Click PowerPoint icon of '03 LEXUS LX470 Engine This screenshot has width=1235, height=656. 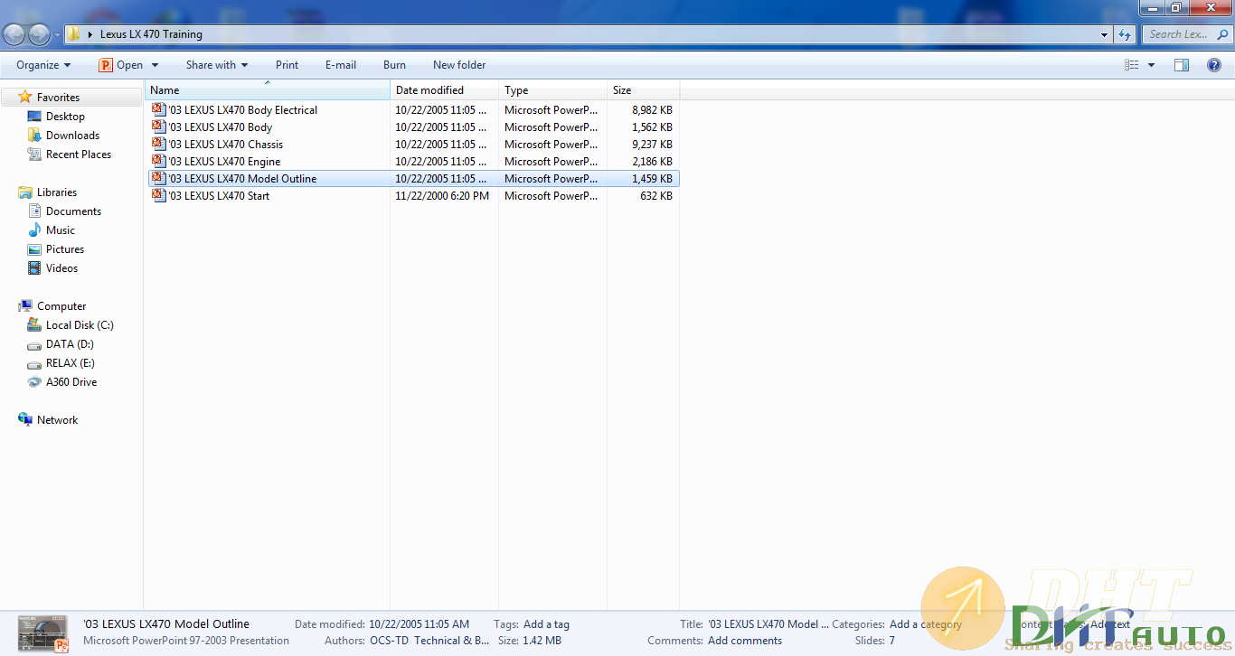click(159, 162)
